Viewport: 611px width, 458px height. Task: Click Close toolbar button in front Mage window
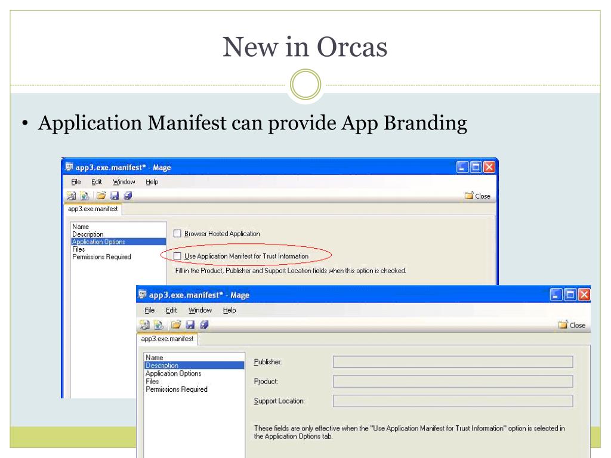coord(572,325)
